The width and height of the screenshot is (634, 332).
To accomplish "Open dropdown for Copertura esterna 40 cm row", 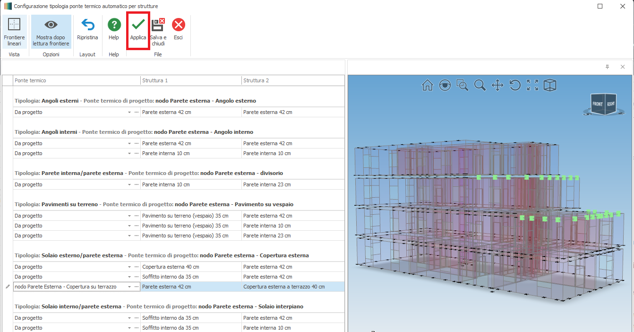I will click(129, 267).
